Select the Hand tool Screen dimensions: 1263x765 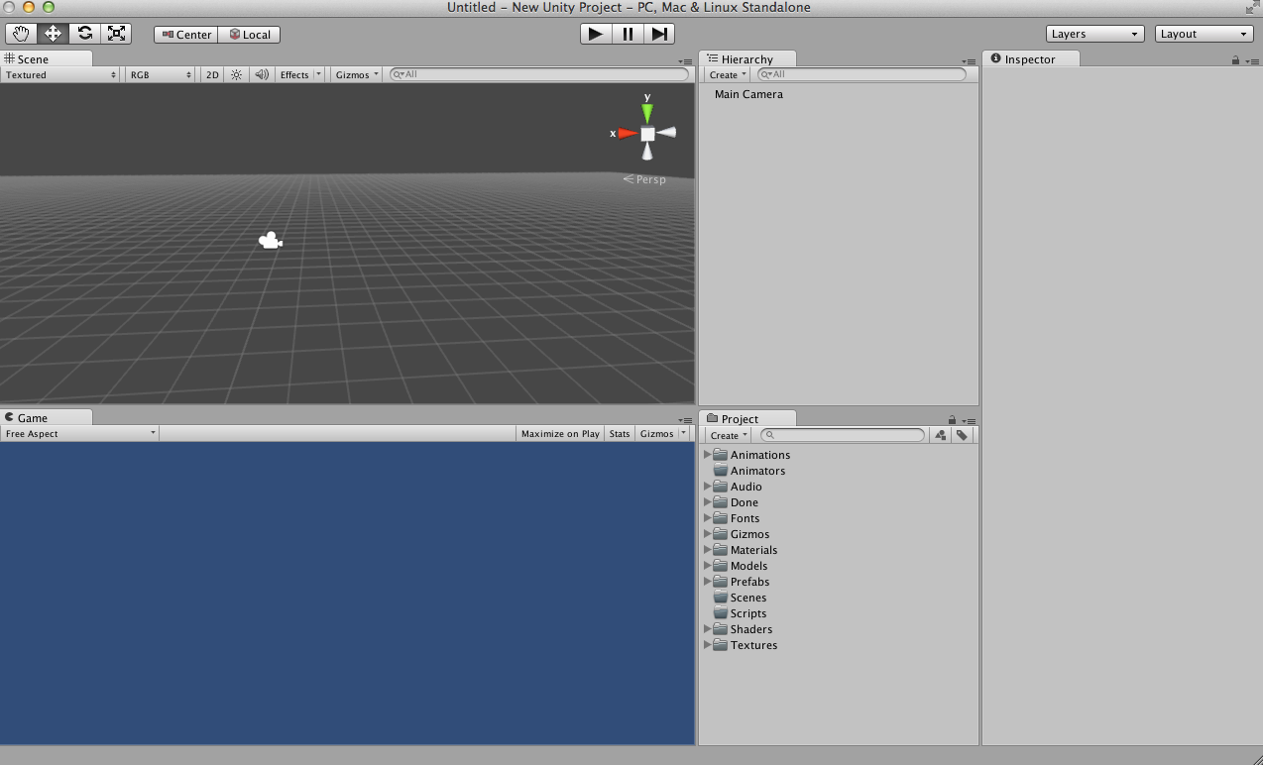pyautogui.click(x=21, y=34)
